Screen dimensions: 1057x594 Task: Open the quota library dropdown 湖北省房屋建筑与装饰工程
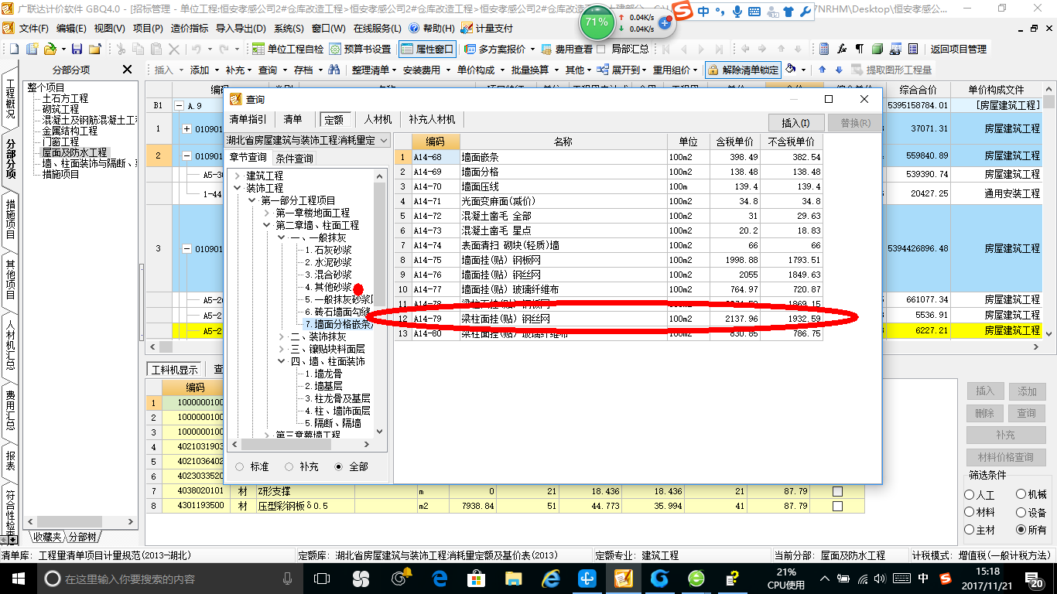(x=307, y=140)
